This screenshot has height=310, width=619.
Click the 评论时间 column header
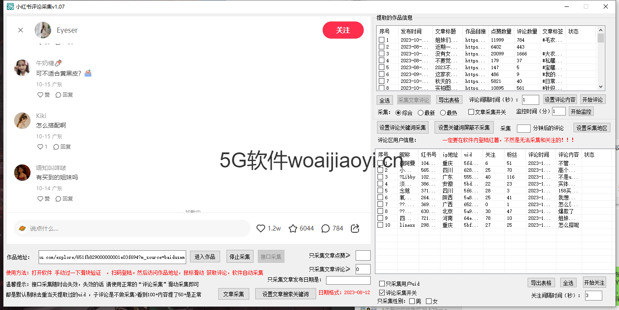point(541,155)
